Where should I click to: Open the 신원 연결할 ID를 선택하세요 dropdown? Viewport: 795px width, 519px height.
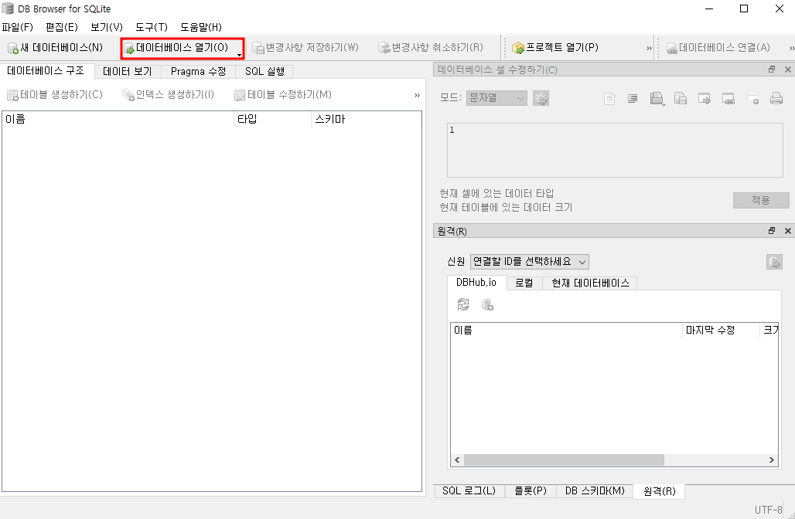530,262
